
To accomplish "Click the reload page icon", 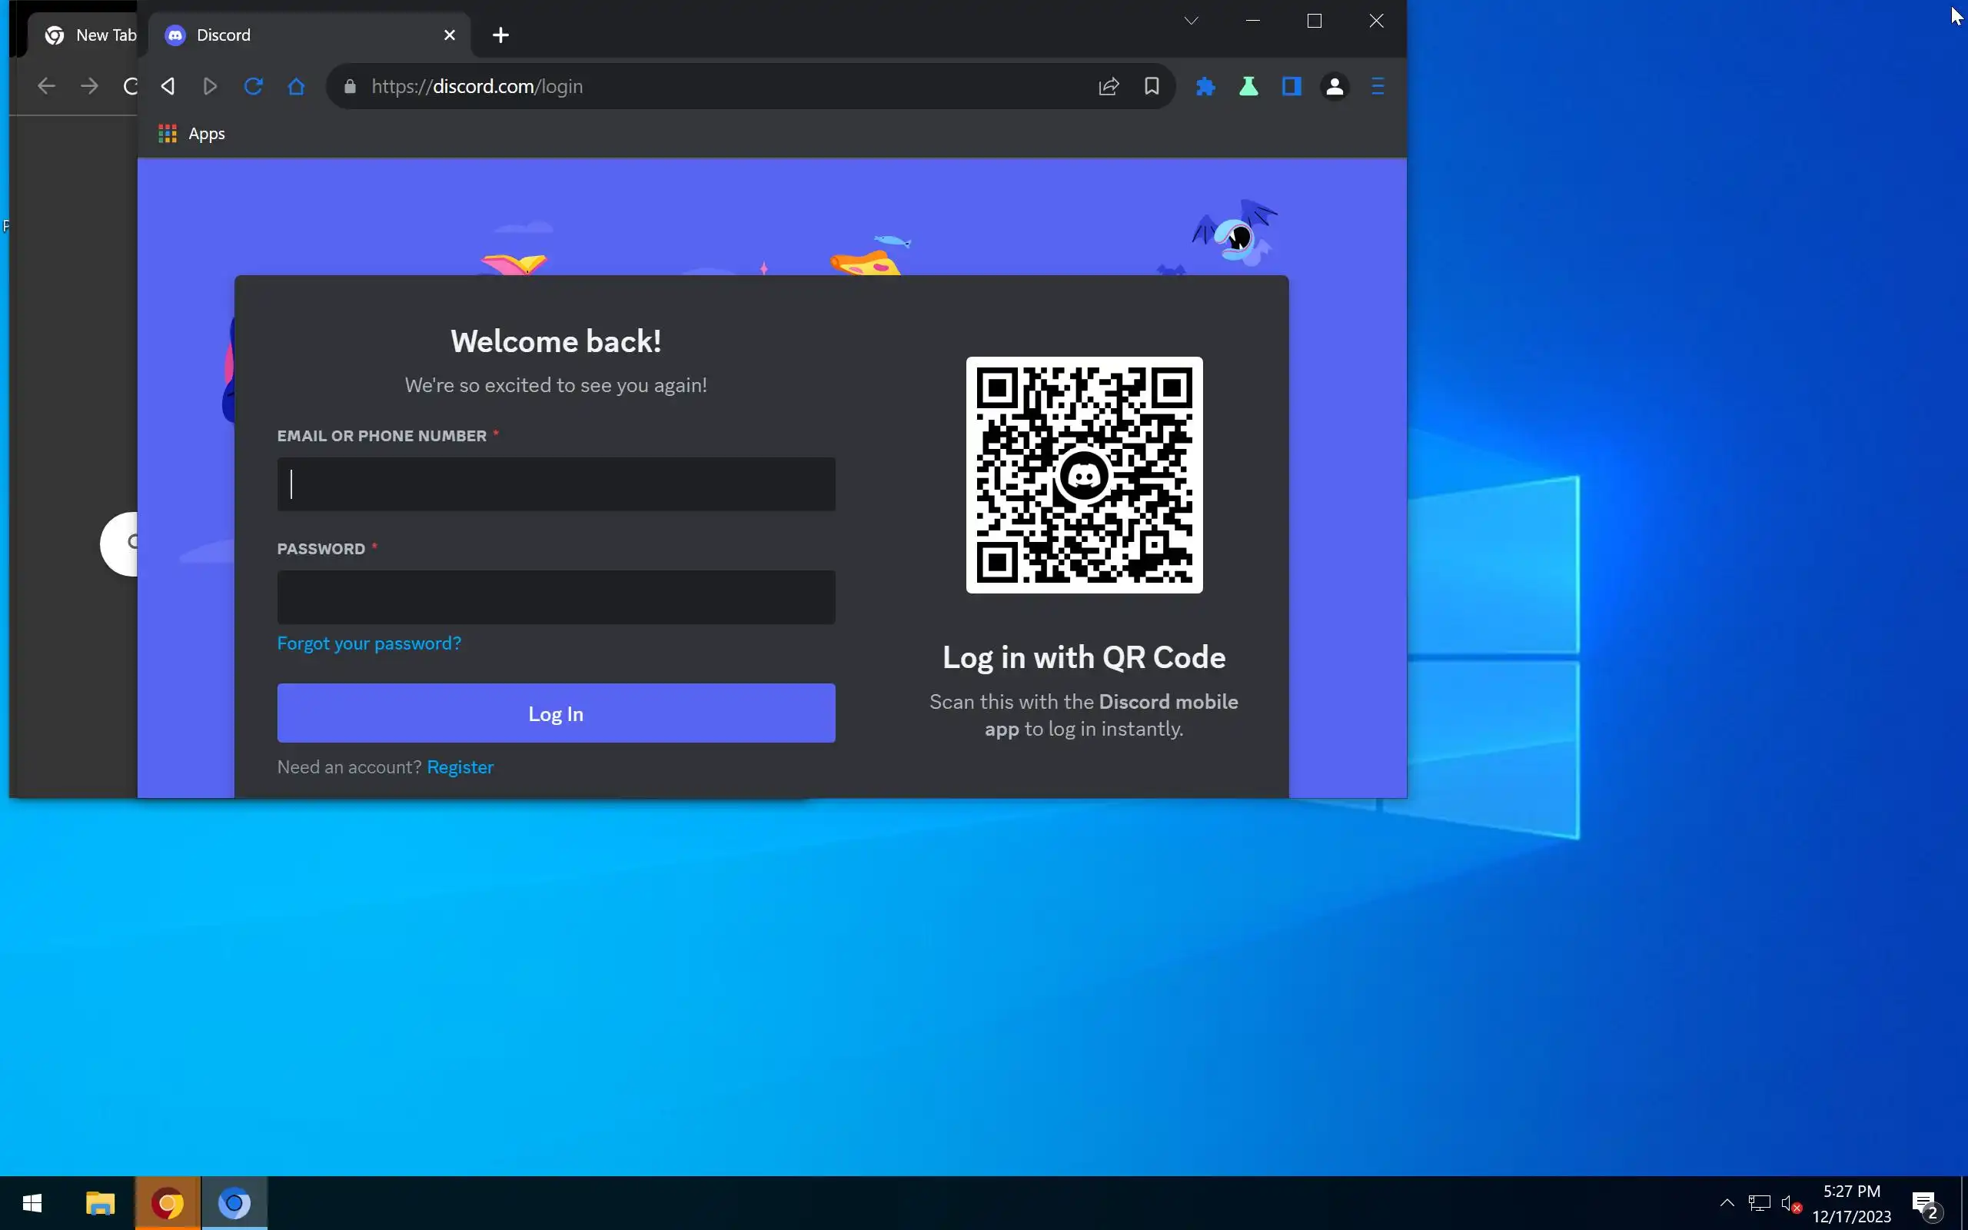I will click(253, 86).
